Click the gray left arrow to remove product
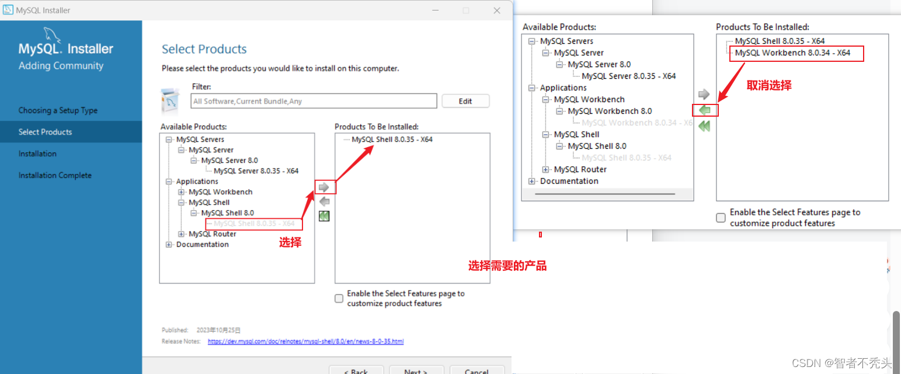901x374 pixels. [x=325, y=201]
